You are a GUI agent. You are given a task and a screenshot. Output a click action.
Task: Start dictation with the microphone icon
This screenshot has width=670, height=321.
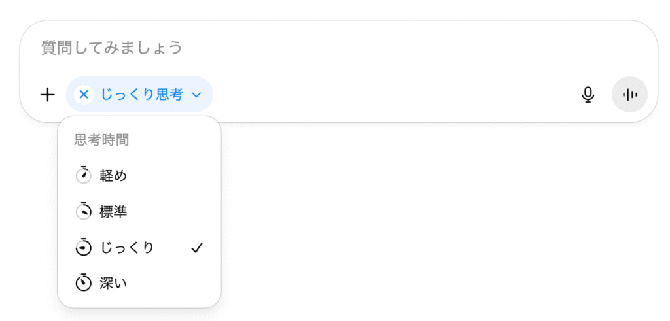tap(588, 95)
